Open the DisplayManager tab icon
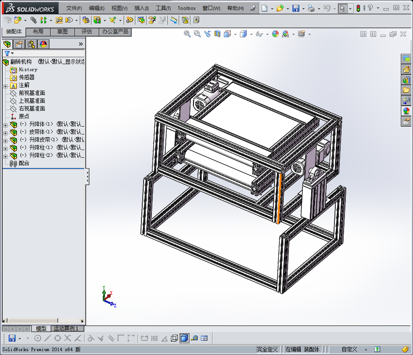The image size is (413, 355). 43,44
